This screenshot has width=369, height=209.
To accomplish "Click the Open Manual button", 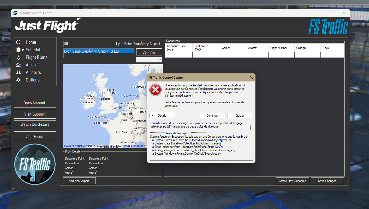I will pos(35,103).
